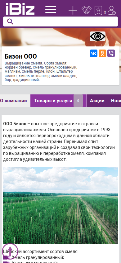Share via Viber icon
This screenshot has height=263, width=121.
click(111, 53)
